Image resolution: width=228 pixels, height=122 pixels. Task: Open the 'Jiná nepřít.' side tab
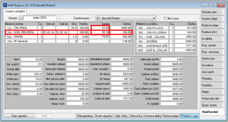coord(212,72)
